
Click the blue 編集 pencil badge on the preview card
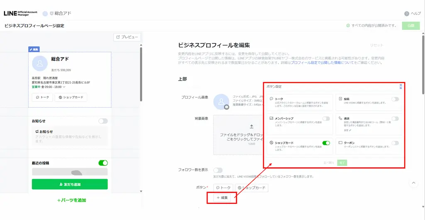34,50
